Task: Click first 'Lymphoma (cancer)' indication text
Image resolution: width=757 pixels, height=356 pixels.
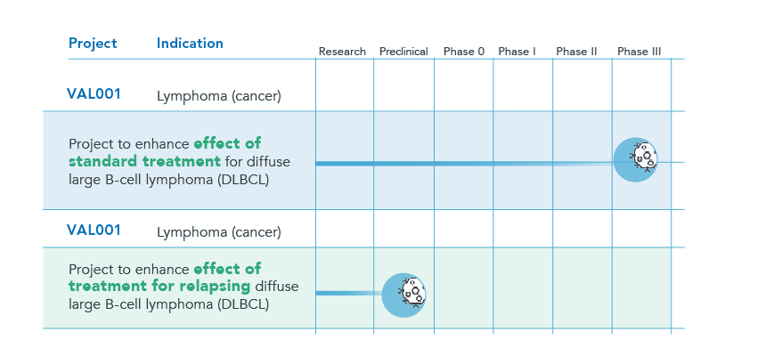Action: 219,96
